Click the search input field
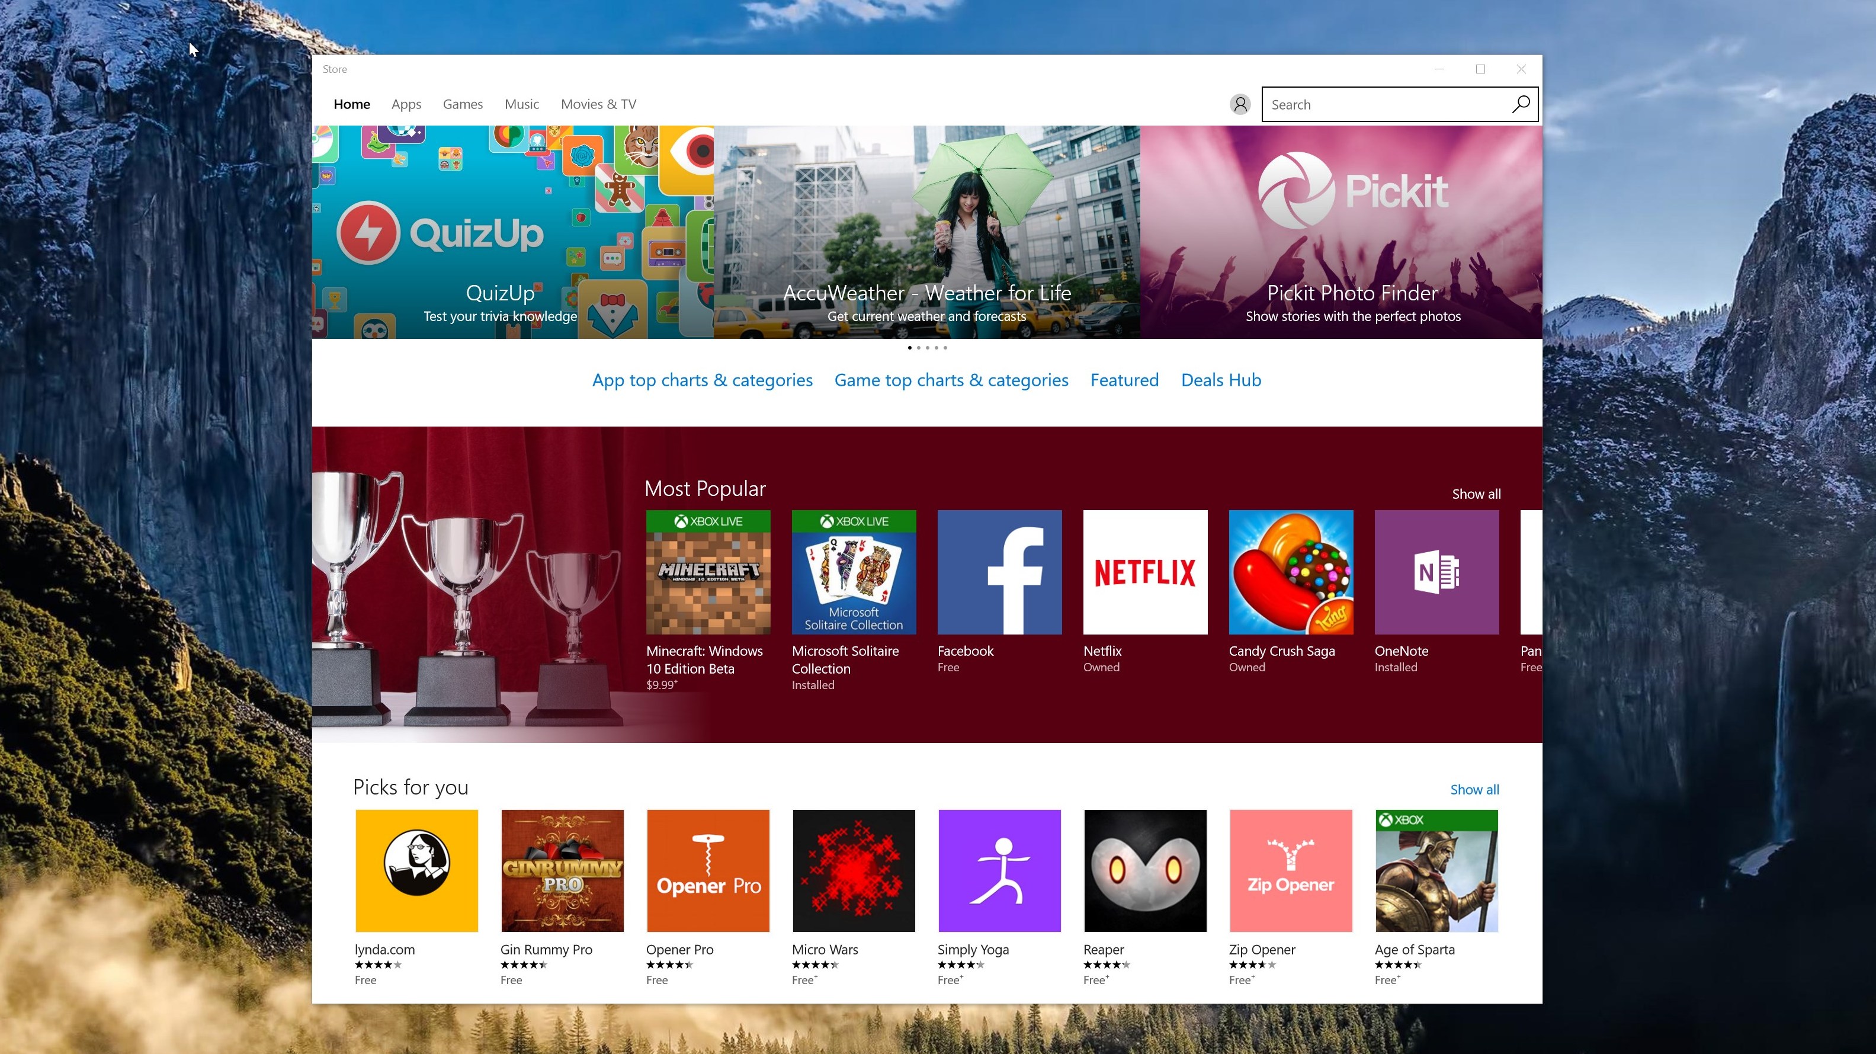Screen dimensions: 1876x1054 [1391, 104]
